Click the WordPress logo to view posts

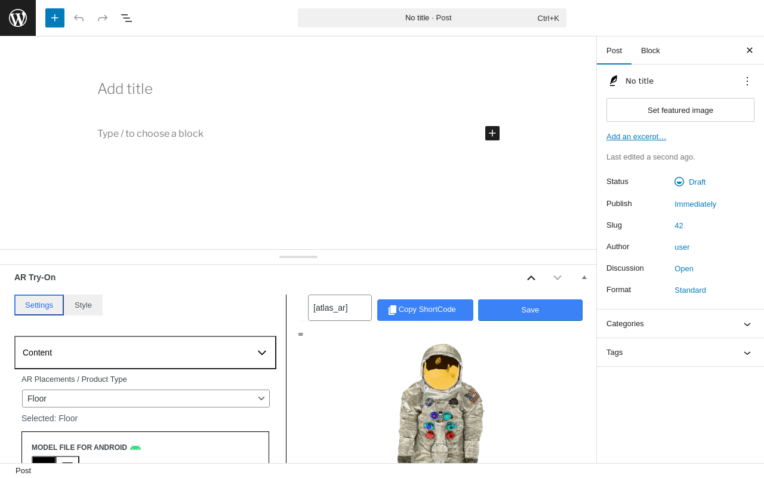18,18
